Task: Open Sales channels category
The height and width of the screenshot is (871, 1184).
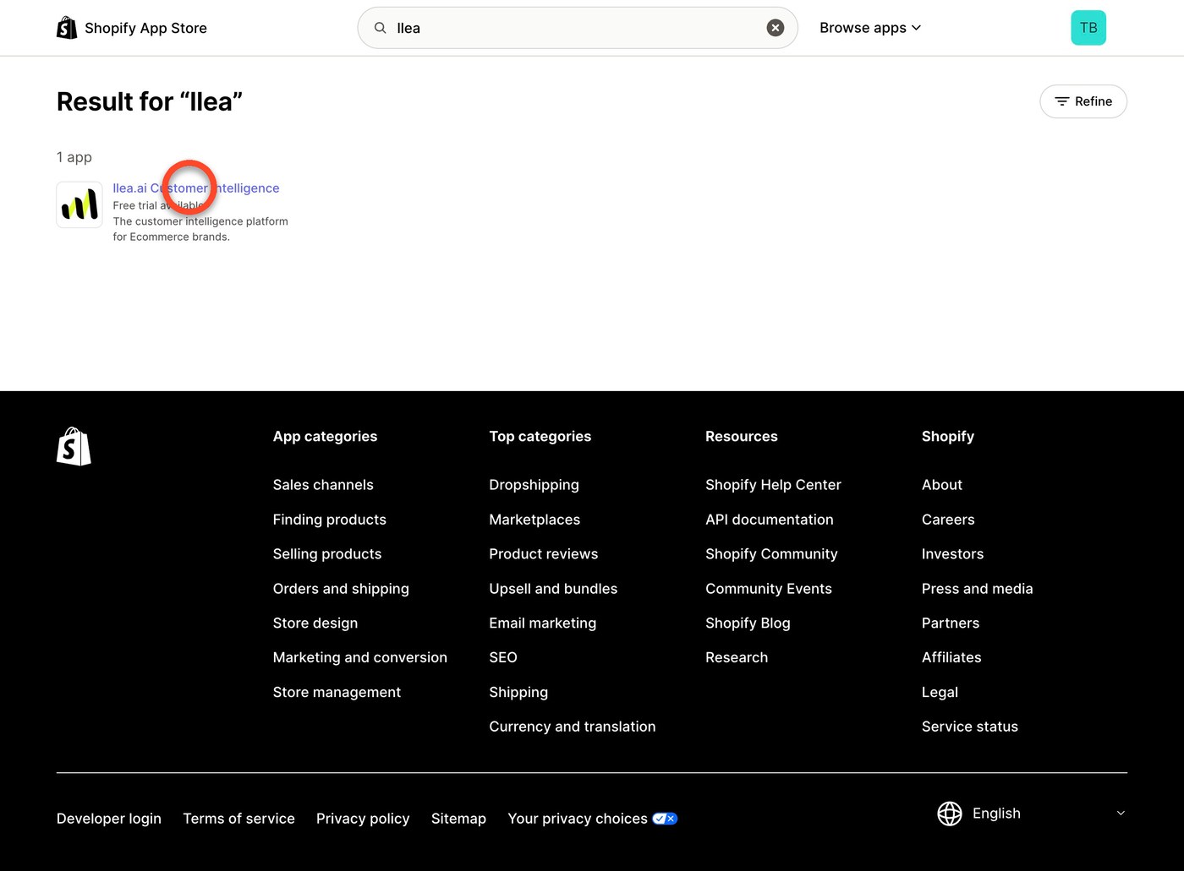Action: click(x=323, y=485)
